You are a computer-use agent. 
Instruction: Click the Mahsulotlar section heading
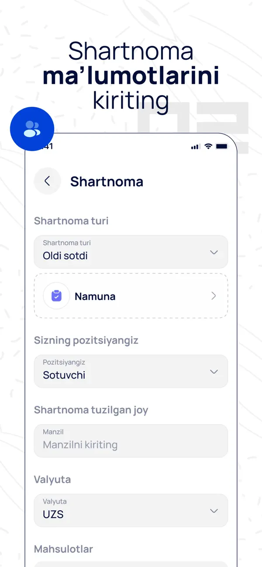[63, 549]
